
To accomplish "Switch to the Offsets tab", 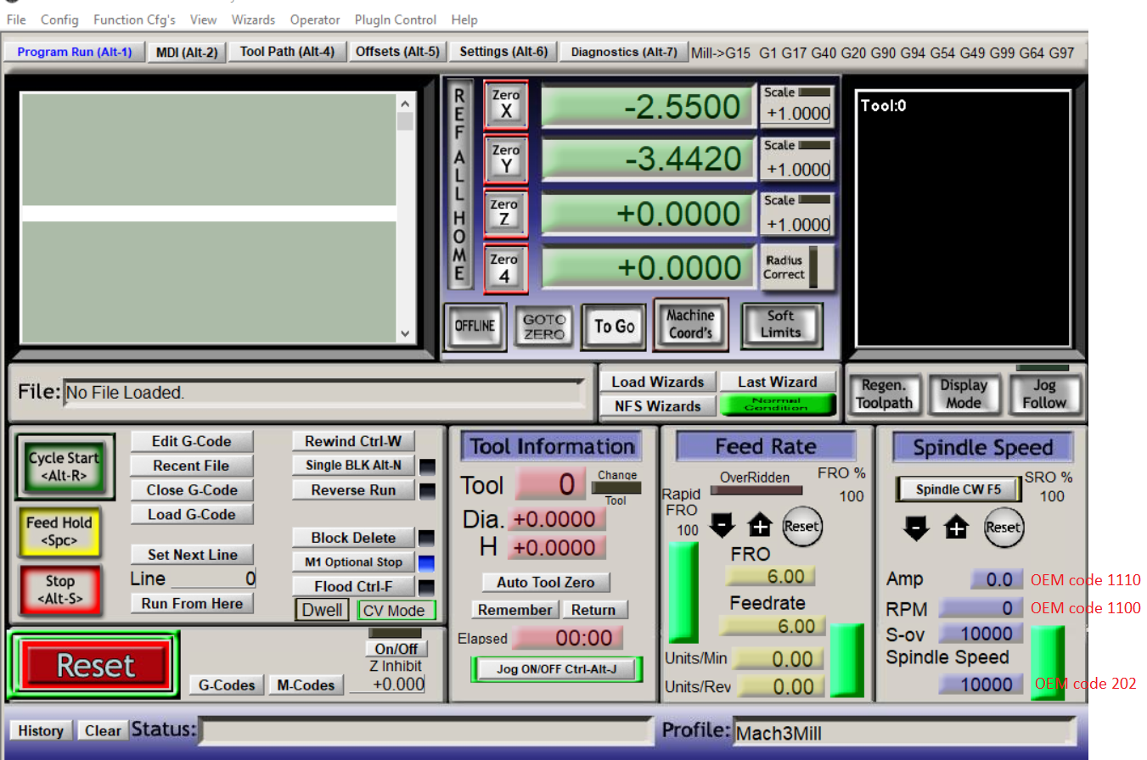I will [397, 52].
